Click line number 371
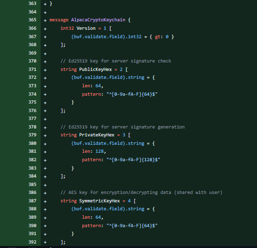Screen dimensions: 257x248 point(32,69)
